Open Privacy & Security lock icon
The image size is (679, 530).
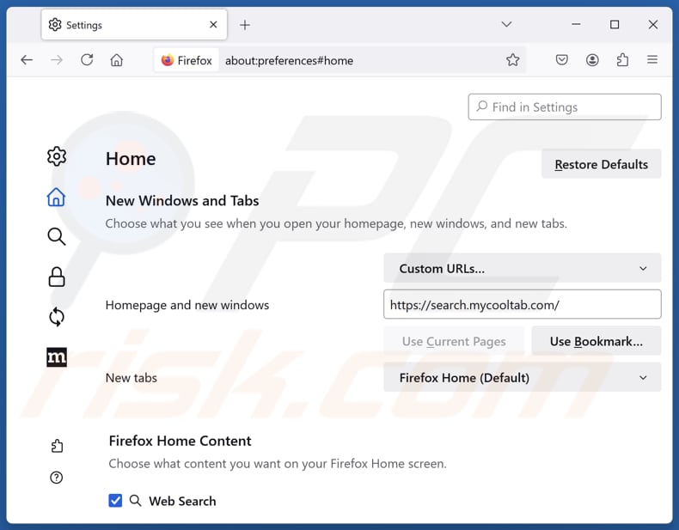pyautogui.click(x=56, y=277)
